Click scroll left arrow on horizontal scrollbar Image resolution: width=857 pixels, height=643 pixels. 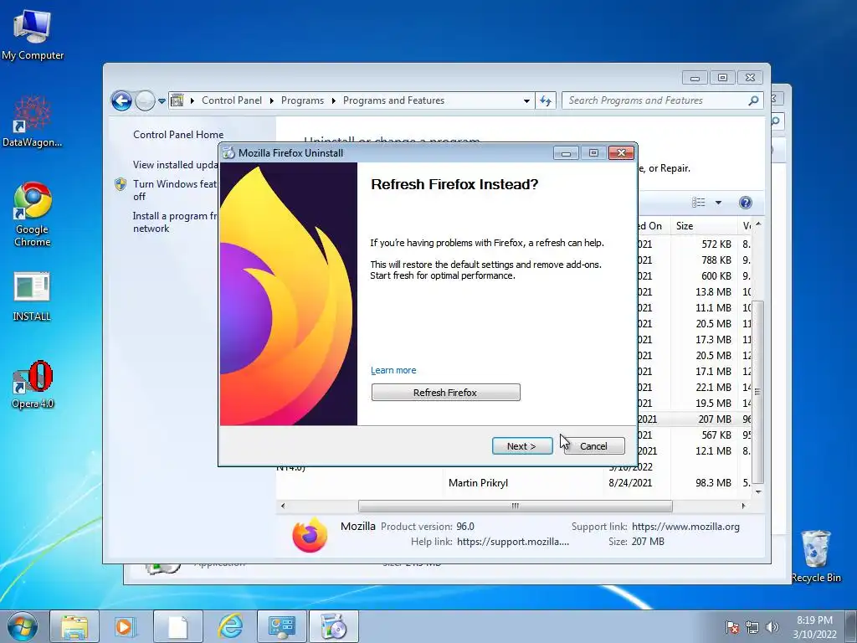pos(283,507)
